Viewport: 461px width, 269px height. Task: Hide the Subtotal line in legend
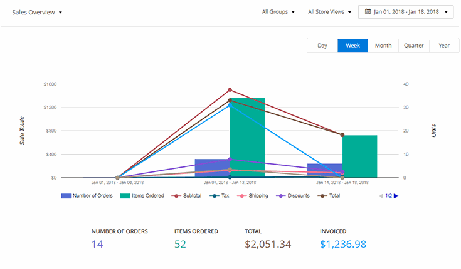pos(186,196)
